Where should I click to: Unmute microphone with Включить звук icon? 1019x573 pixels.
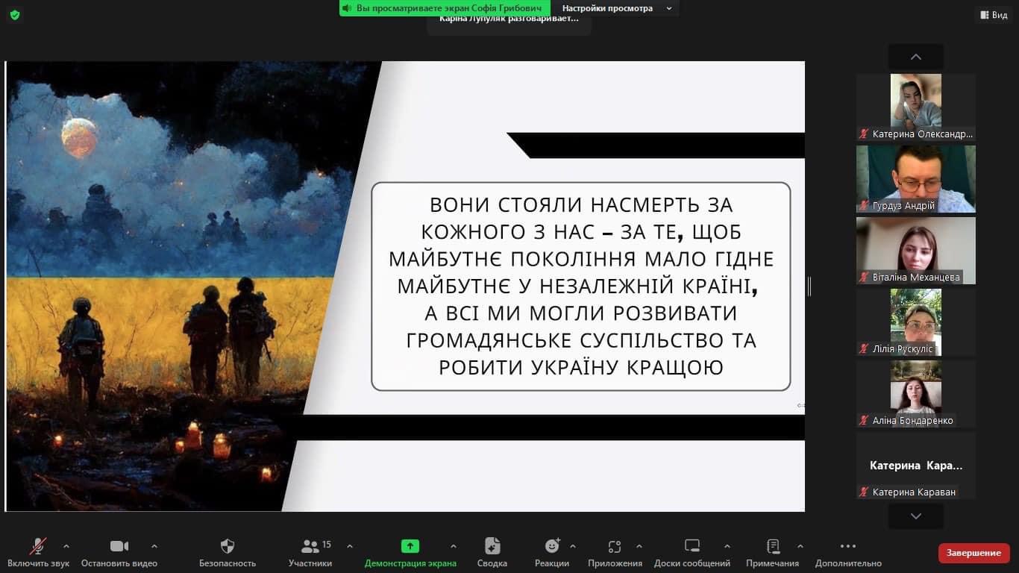[x=38, y=546]
